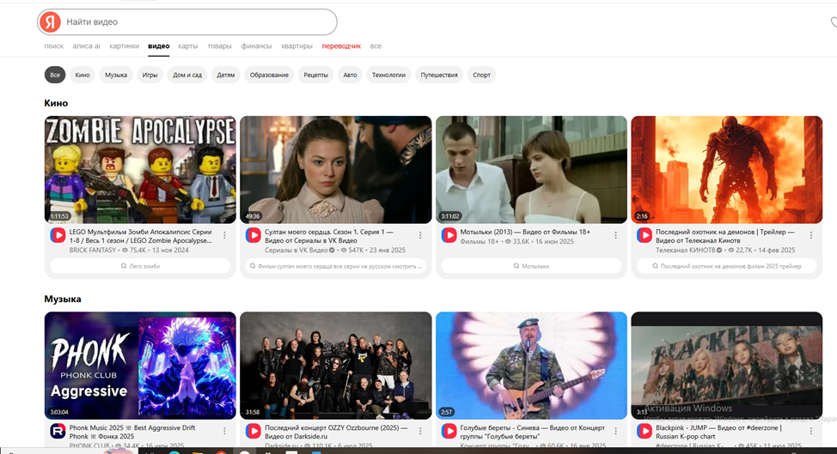Screen dimensions: 837x454
Task: Open the 'Султан моего сердца. Сезон 1' title link
Action: [x=329, y=236]
